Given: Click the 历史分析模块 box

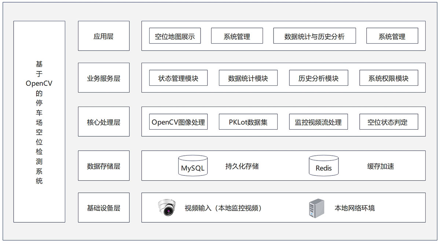Looking at the screenshot, I should coord(318,78).
